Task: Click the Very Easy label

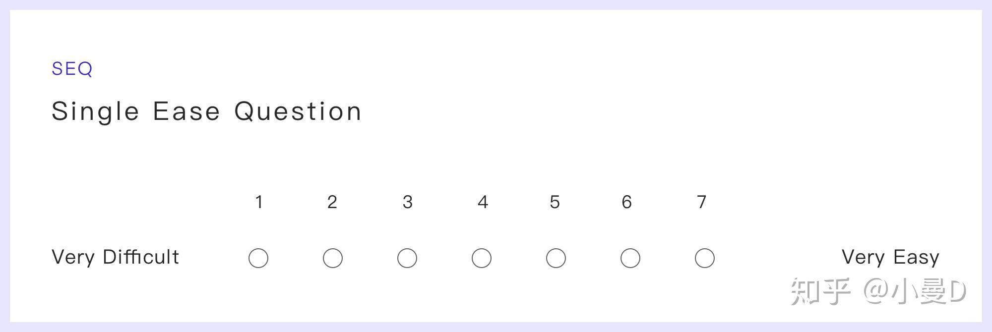Action: coord(890,257)
